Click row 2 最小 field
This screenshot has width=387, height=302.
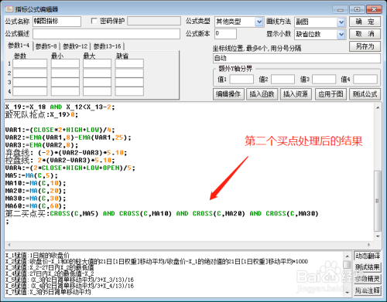(65, 73)
